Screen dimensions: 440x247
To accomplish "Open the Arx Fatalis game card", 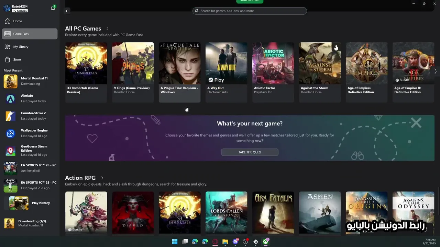I will (273, 213).
